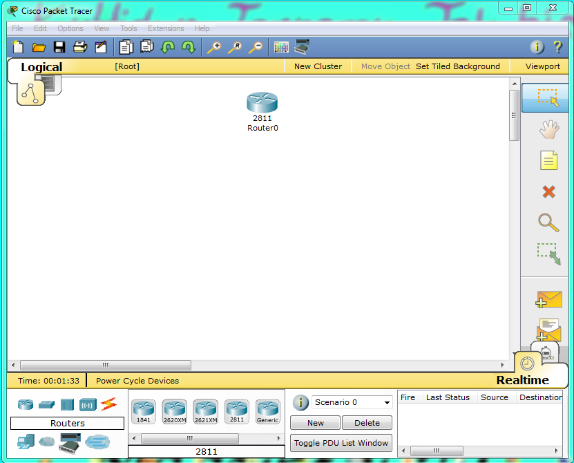The height and width of the screenshot is (463, 574).
Task: Open the View menu
Action: 102,28
